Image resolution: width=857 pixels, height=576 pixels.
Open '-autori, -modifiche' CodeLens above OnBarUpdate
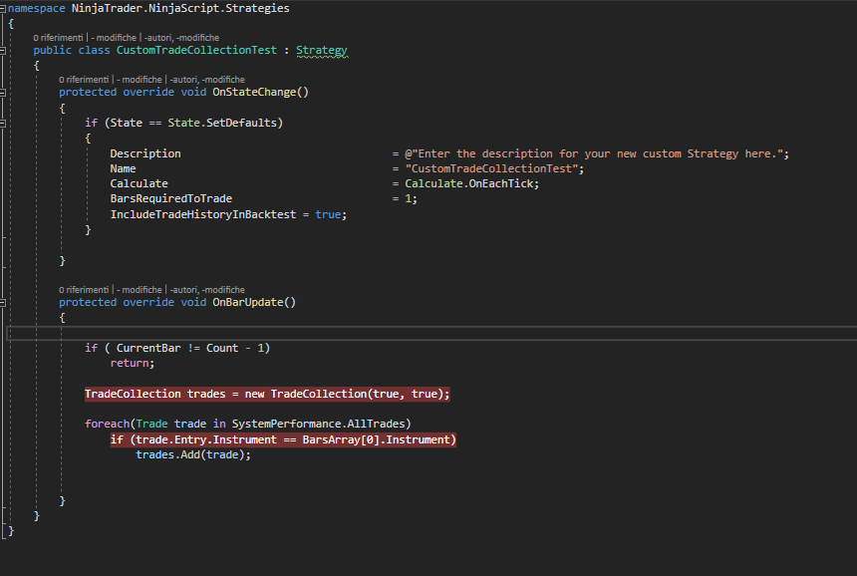point(207,290)
